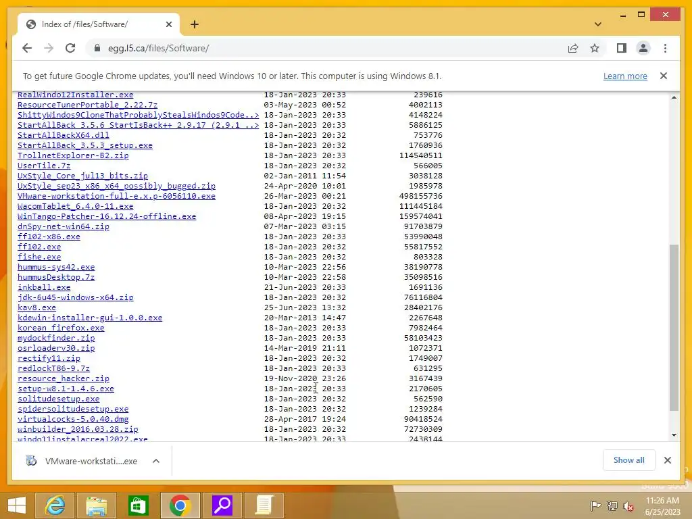
Task: Select the Index of /files/Software/ tab
Action: pyautogui.click(x=99, y=24)
